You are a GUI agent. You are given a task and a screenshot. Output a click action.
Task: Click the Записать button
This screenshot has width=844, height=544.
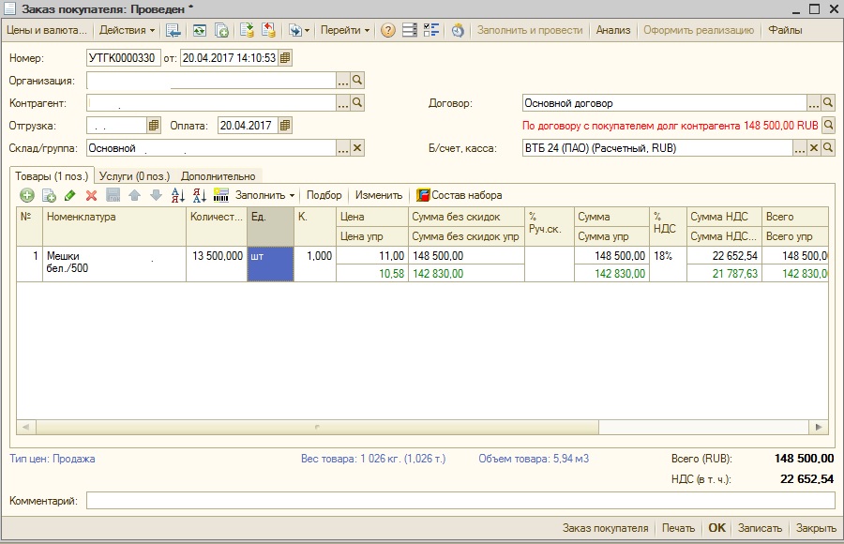click(x=760, y=528)
